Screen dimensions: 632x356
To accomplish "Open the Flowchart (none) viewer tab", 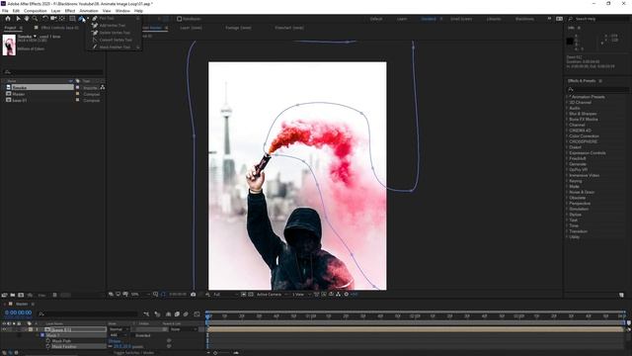I will 289,28.
